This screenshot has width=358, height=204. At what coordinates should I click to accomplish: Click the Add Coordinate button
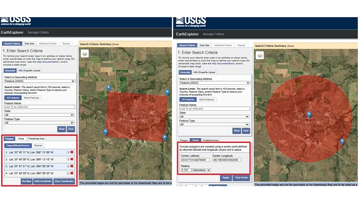(x=43, y=181)
